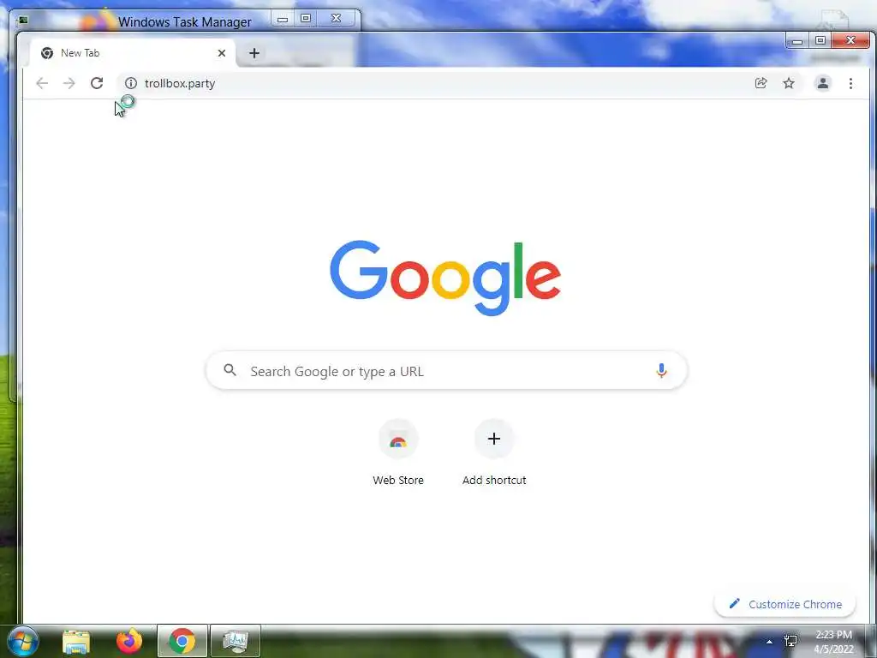Screen dimensions: 877x658
Task: Reload the page with refresh icon
Action: [97, 83]
